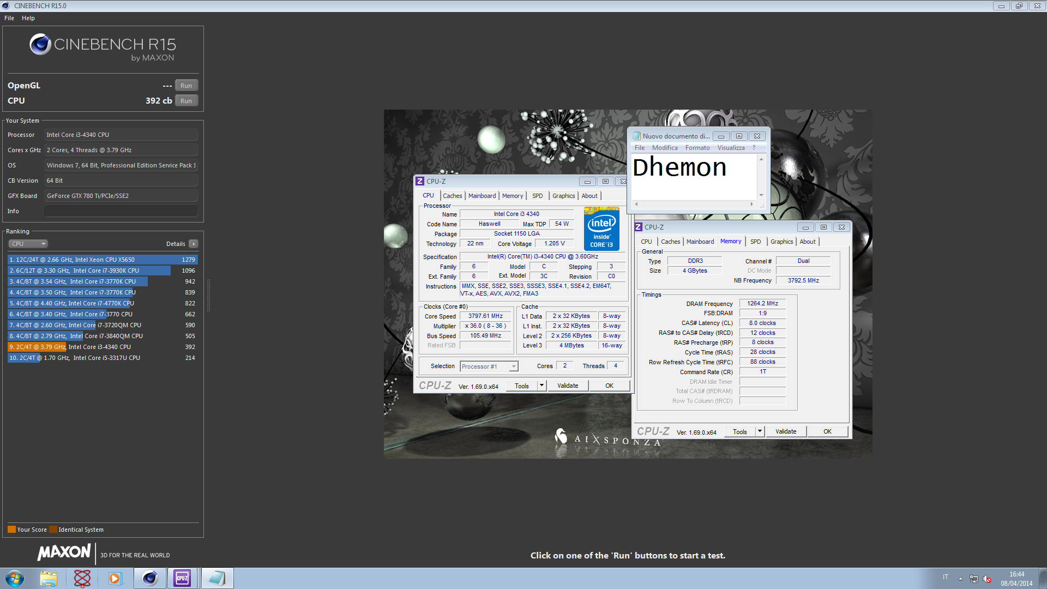The image size is (1047, 589).
Task: Open the Formato menu in Notepad
Action: (x=697, y=148)
